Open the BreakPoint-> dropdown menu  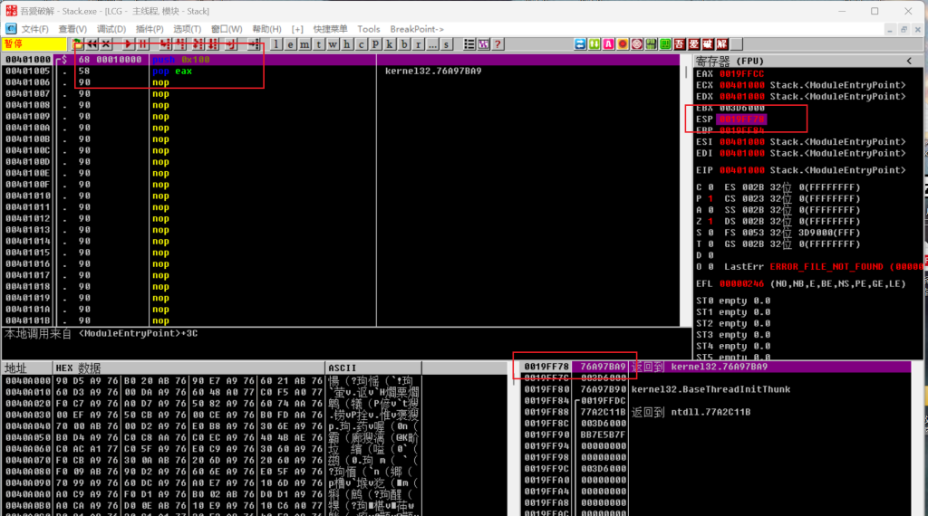tap(417, 29)
